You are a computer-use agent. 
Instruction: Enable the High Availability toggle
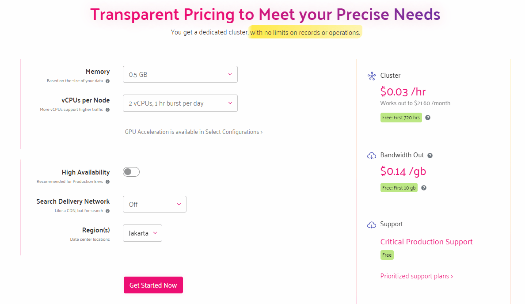(131, 172)
